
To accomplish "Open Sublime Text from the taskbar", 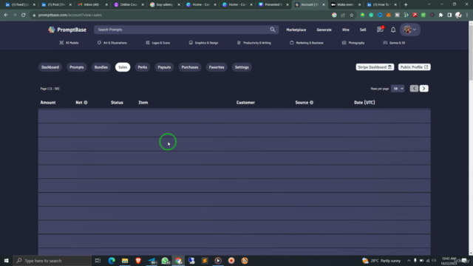I will pyautogui.click(x=205, y=261).
